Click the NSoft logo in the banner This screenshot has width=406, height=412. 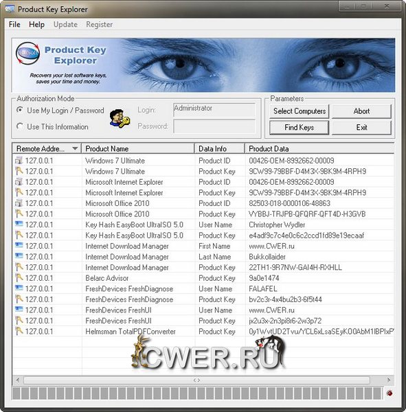[27, 53]
